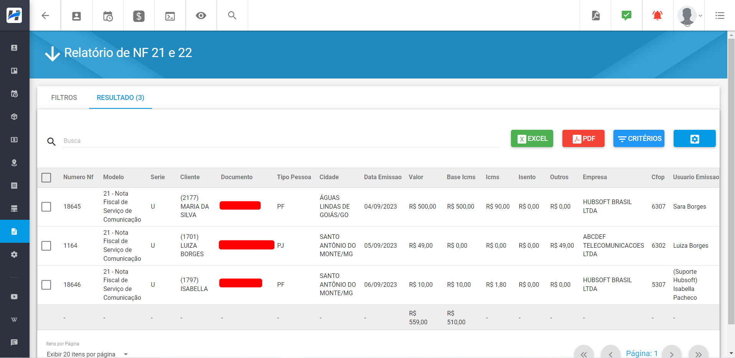The width and height of the screenshot is (735, 358).
Task: Open the items per page dropdown
Action: [x=87, y=354]
